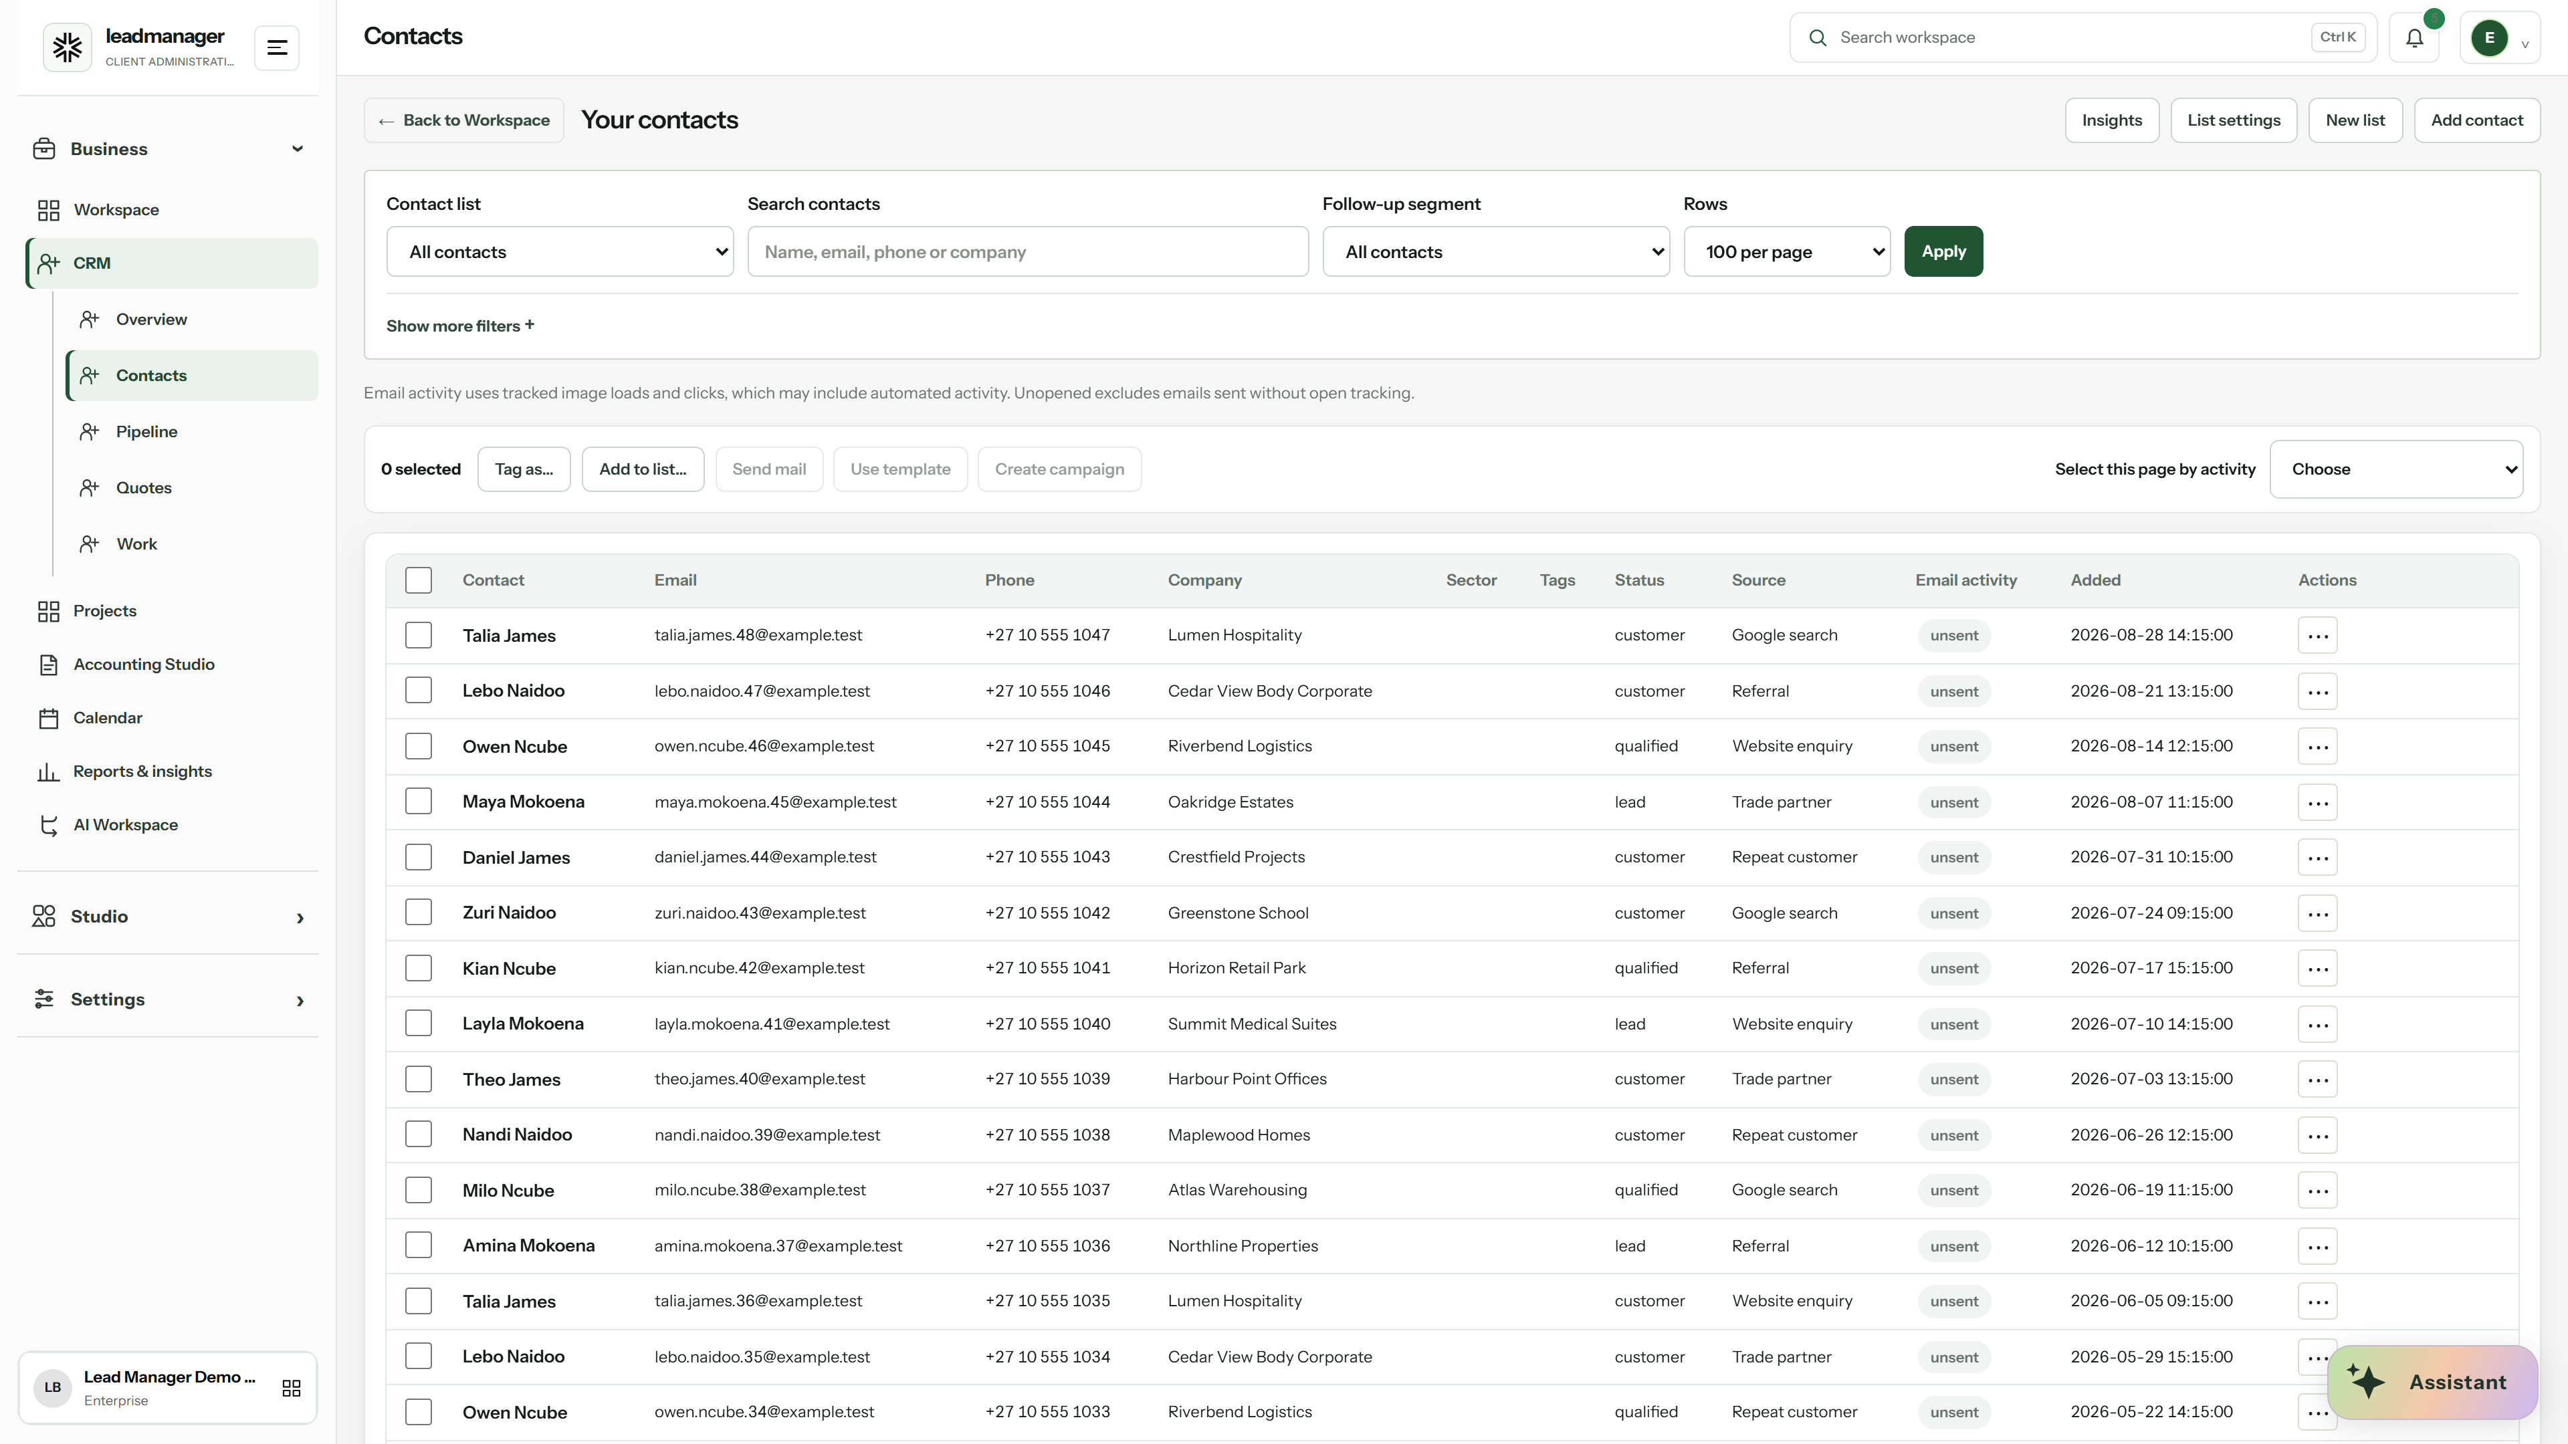This screenshot has width=2568, height=1444.
Task: Open the workspace switcher grid icon near Lead Manager Demo
Action: [x=291, y=1389]
